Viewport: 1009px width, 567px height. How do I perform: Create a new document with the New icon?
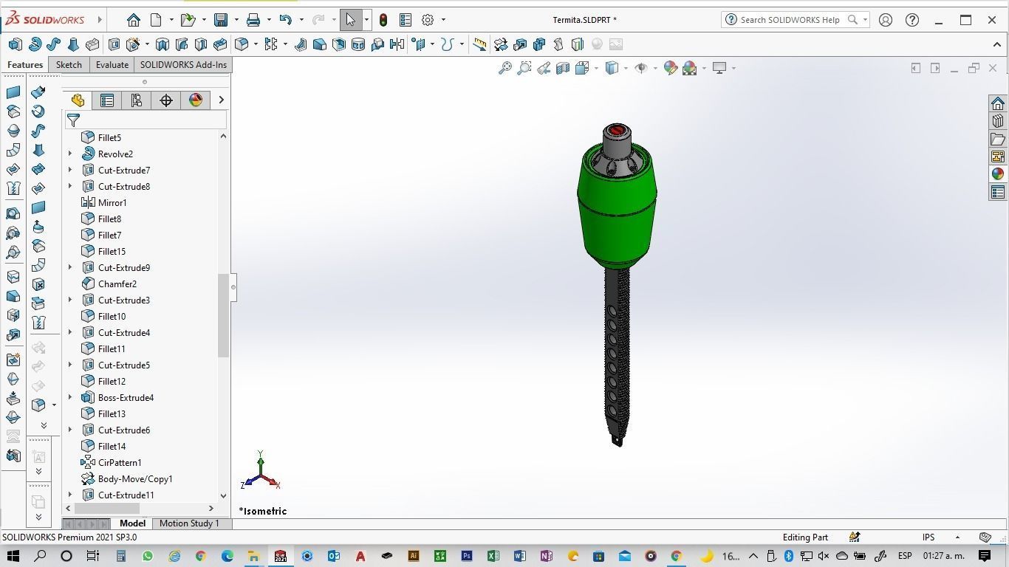coord(156,20)
